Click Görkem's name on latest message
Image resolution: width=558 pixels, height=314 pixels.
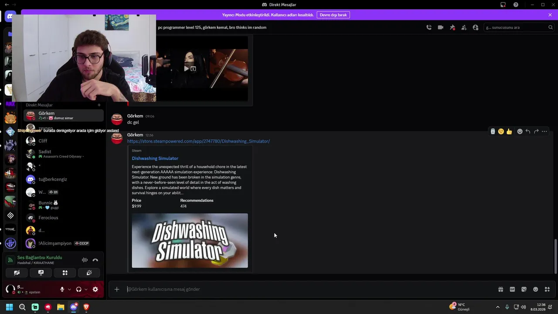pos(135,135)
